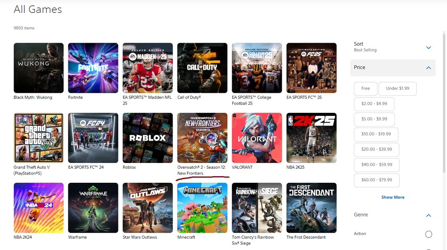The height and width of the screenshot is (250, 447).
Task: Click the page's vertical scrollbar
Action: pos(444,103)
